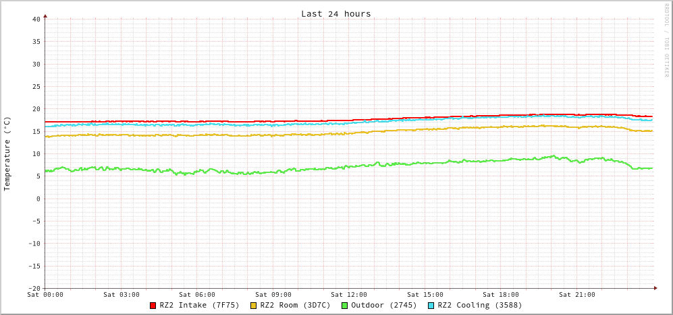Viewport: 673px width, 315px height.
Task: Click the 40 value on the temperature axis
Action: (36, 19)
